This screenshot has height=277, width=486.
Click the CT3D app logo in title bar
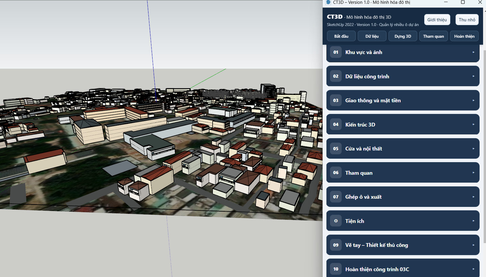(x=328, y=2)
